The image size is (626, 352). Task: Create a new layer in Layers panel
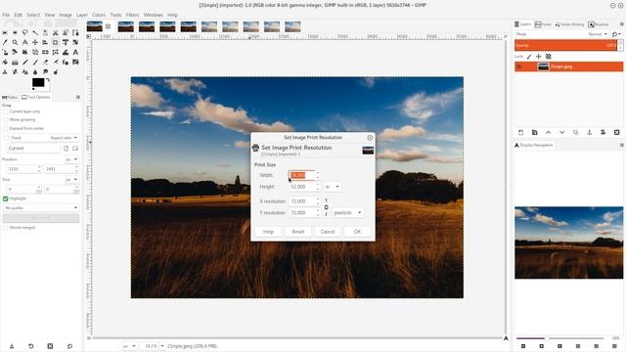(520, 133)
